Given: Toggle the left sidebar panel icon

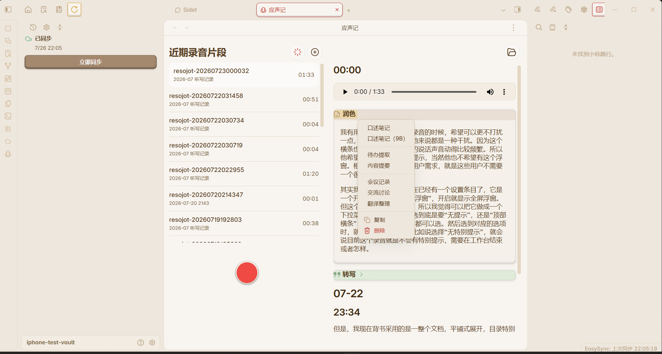Looking at the screenshot, I should tap(8, 10).
